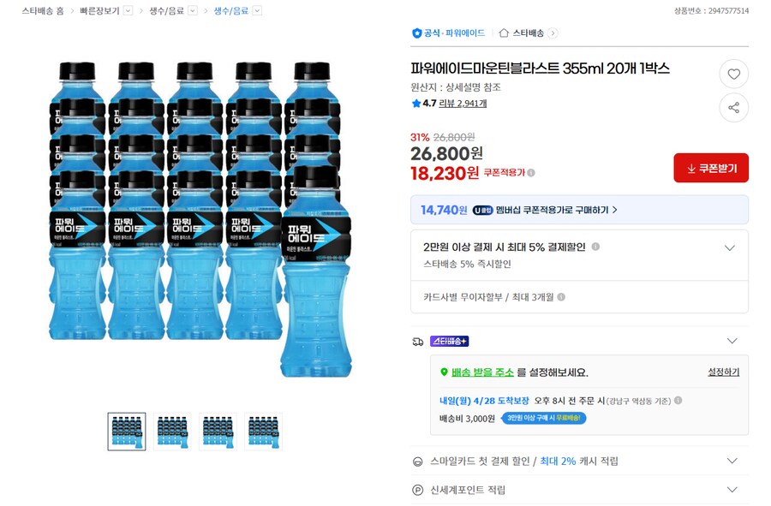Click the blue star rating icon
This screenshot has width=771, height=506.
[415, 101]
